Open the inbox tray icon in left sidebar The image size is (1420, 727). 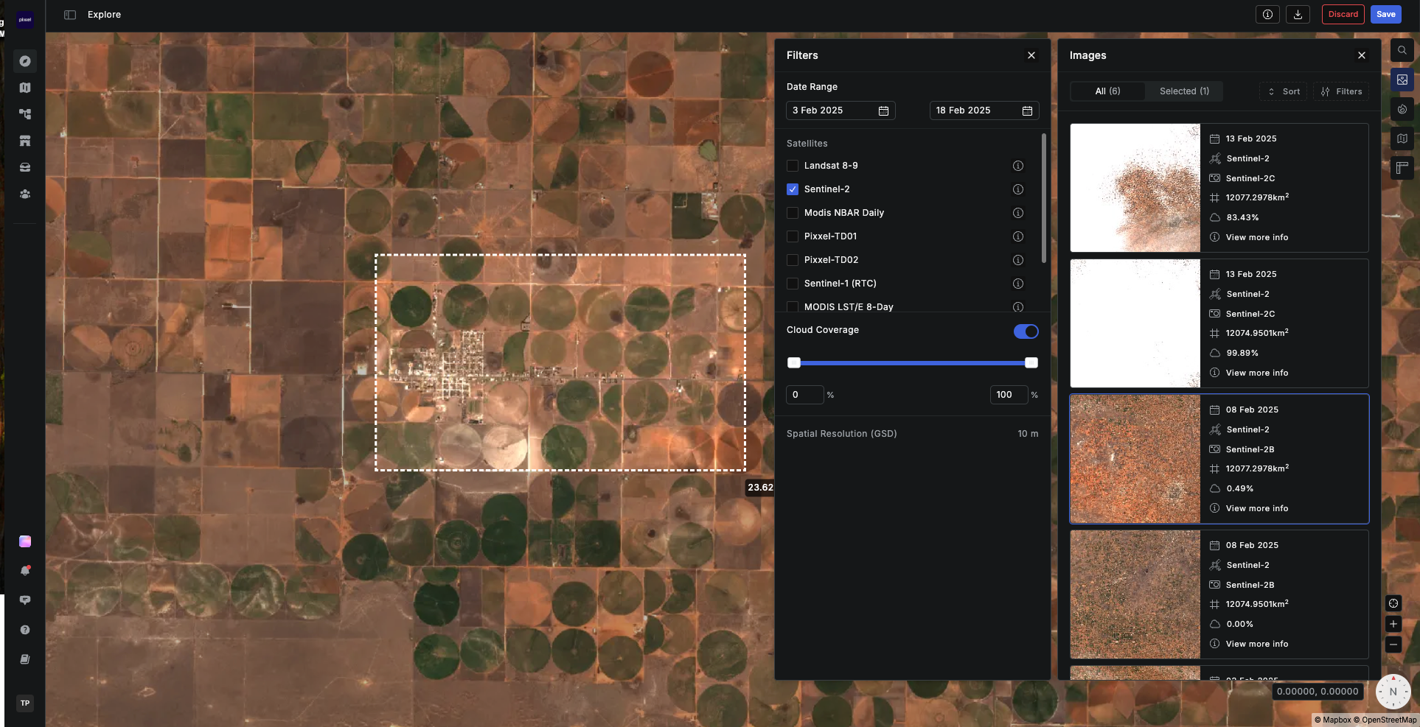(25, 167)
